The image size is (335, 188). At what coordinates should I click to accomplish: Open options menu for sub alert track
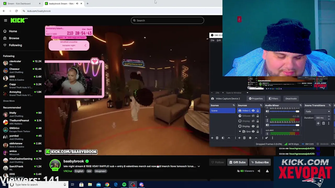click(267, 134)
